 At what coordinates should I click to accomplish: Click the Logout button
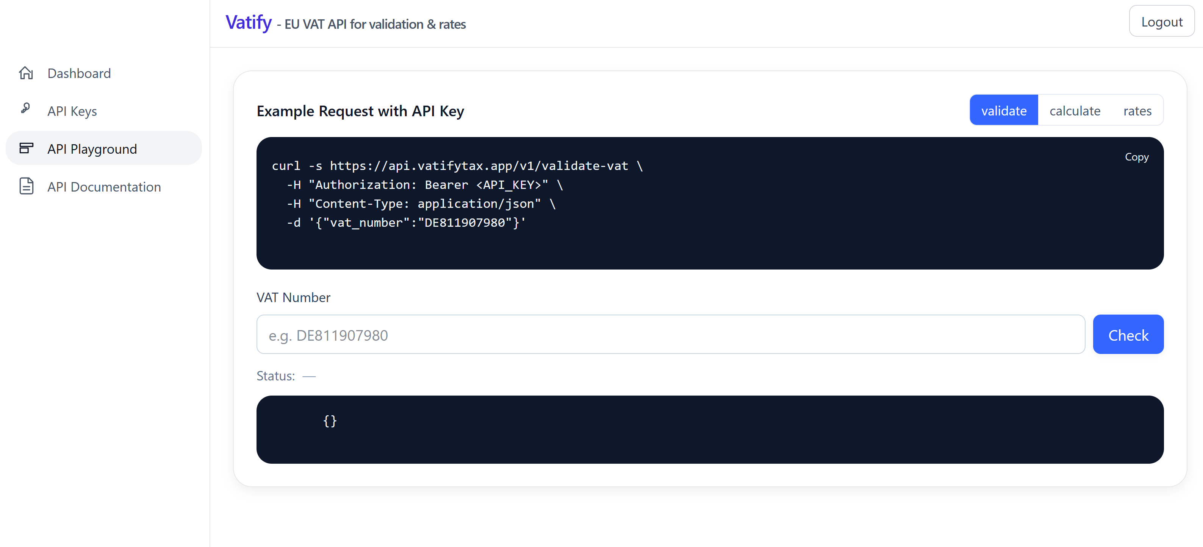[1161, 21]
